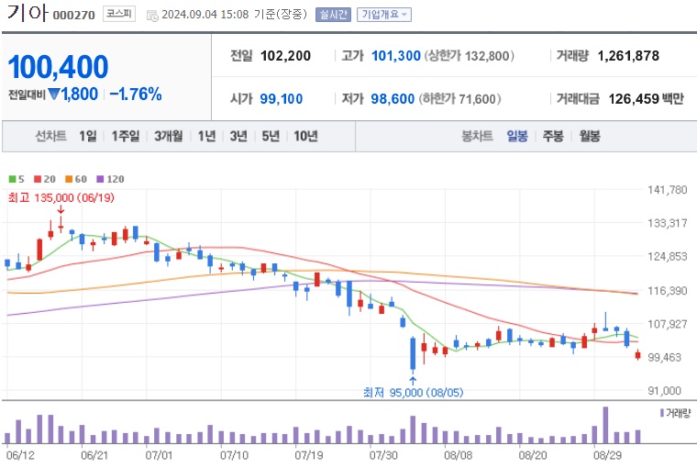
Task: Select the 1년 line chart tab
Action: 206,136
